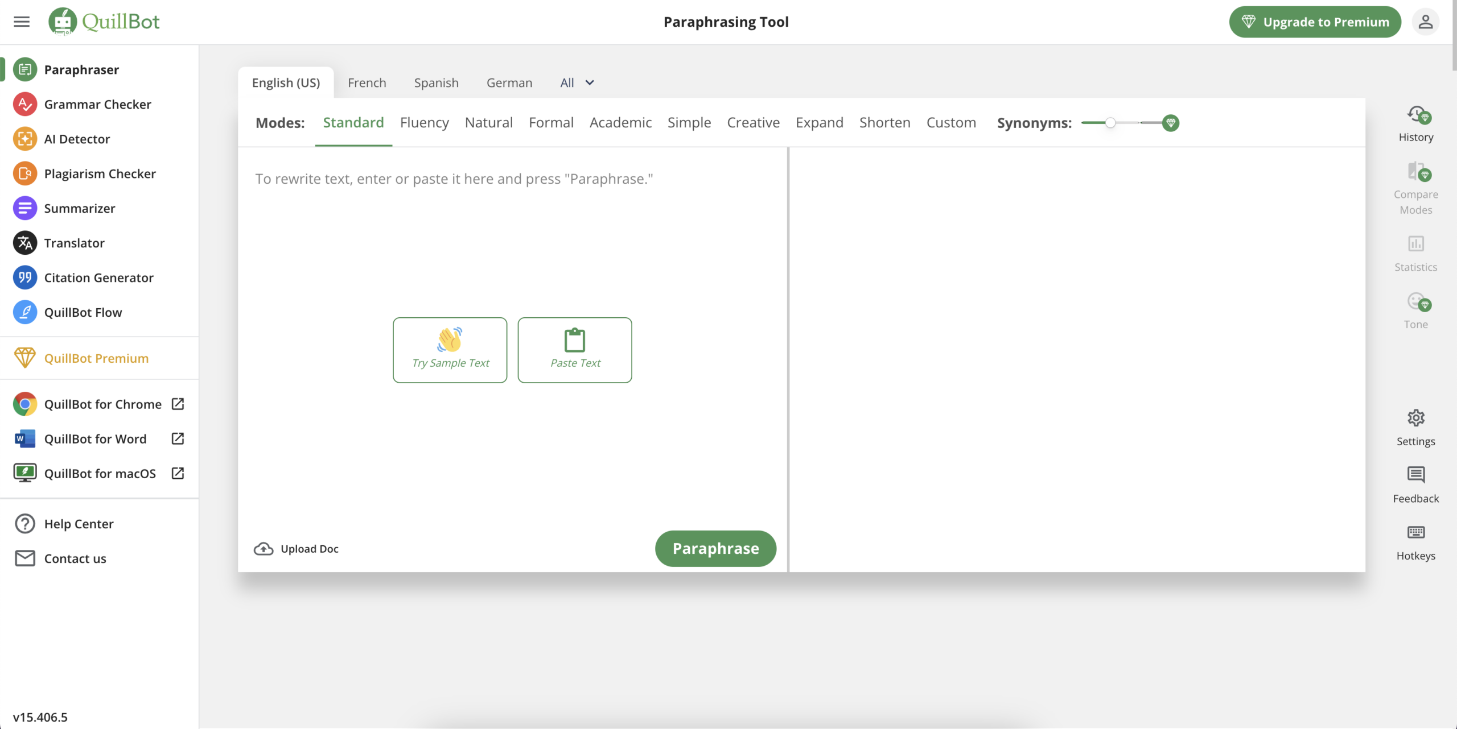Image resolution: width=1457 pixels, height=729 pixels.
Task: Select the Custom mode
Action: tap(951, 123)
